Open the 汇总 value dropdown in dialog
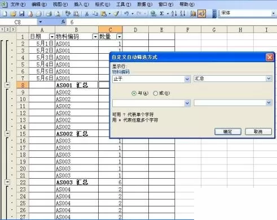This screenshot has width=277, height=220. pyautogui.click(x=269, y=79)
